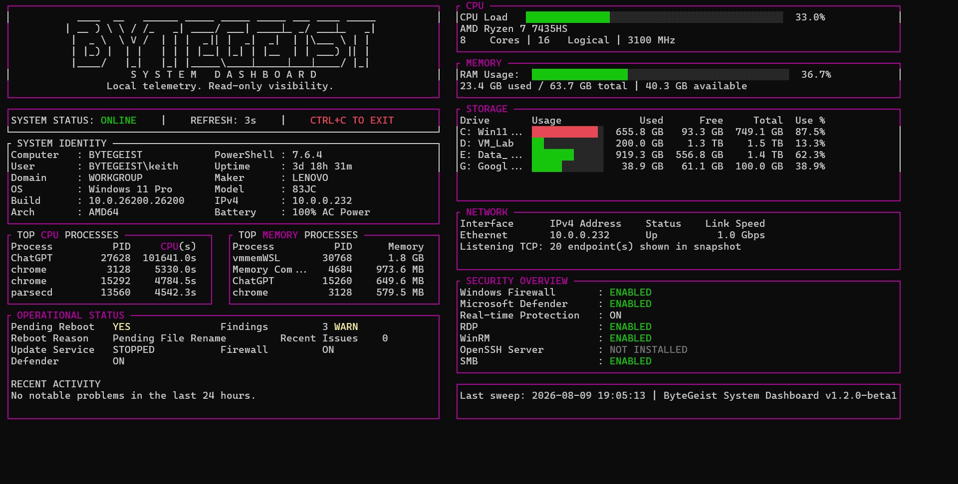
Task: Click the CPU Load progress bar
Action: pyautogui.click(x=655, y=17)
